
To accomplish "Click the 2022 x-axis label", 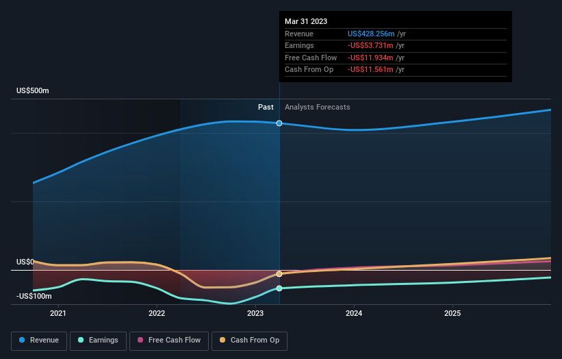I will click(x=157, y=313).
